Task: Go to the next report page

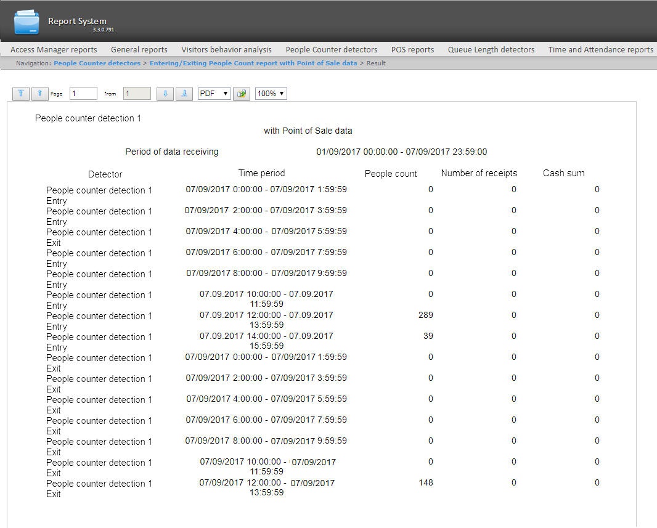Action: point(165,94)
